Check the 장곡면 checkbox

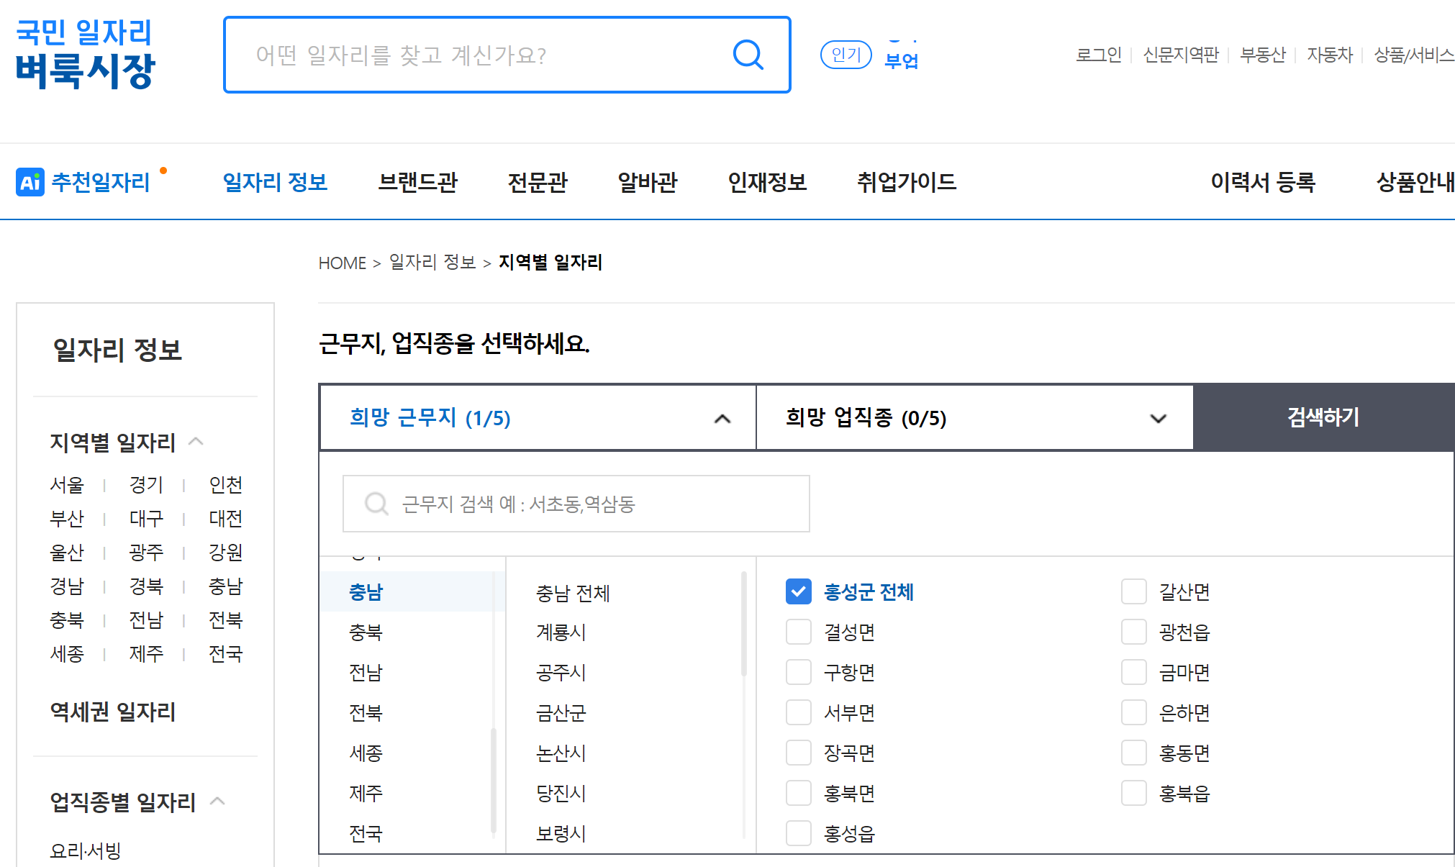[799, 753]
